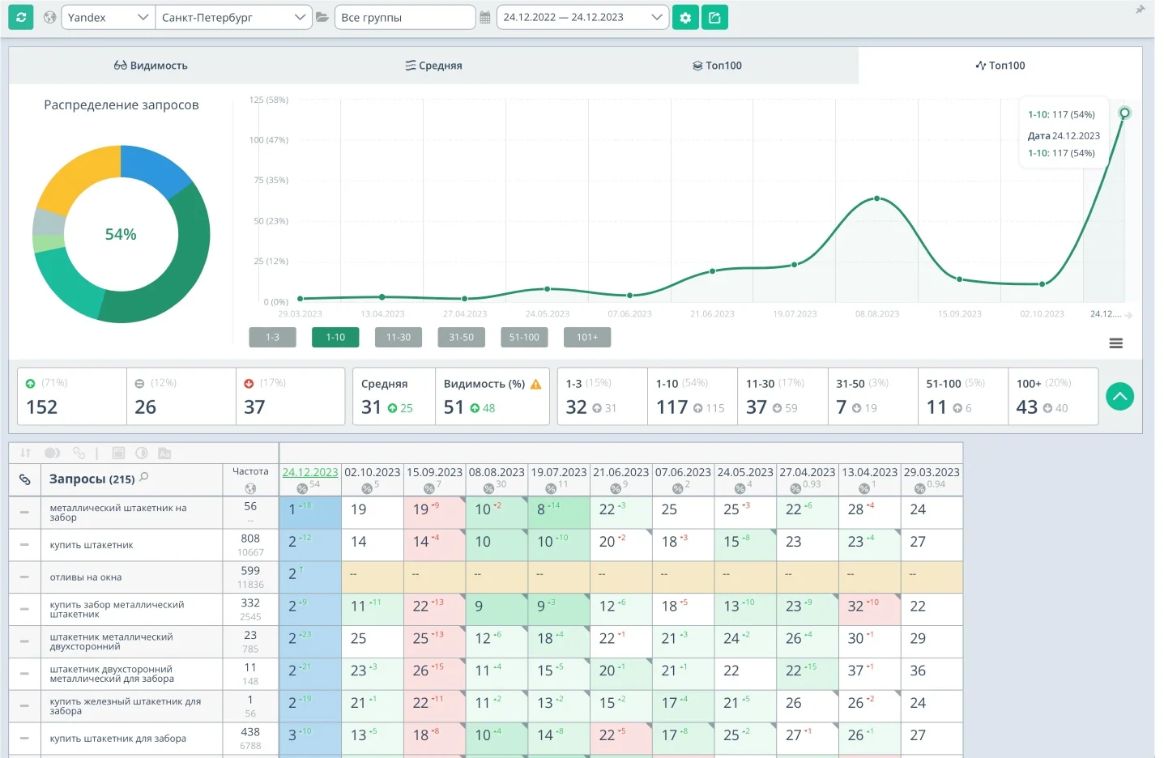Switch to the Топ100 stacked layers tab
The width and height of the screenshot is (1164, 758).
point(717,66)
